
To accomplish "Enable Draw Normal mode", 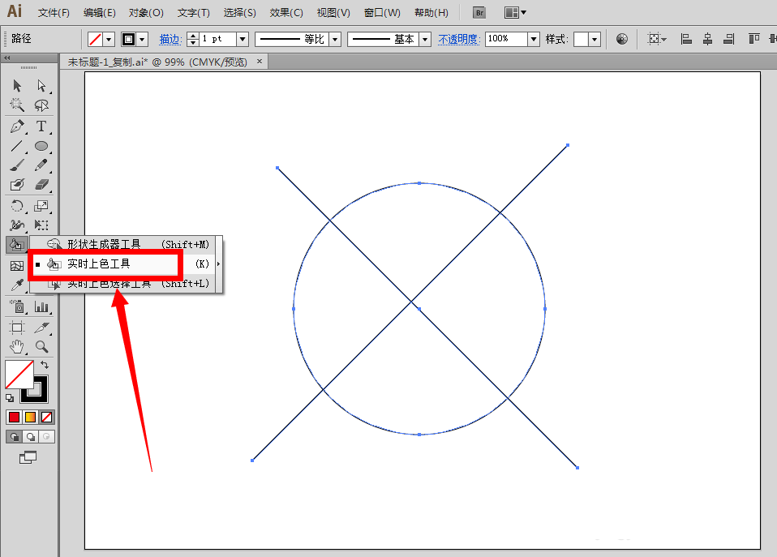I will tap(15, 436).
